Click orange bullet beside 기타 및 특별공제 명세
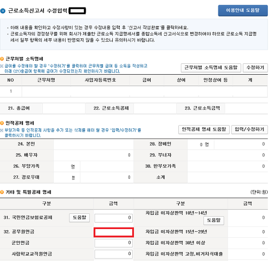The height and width of the screenshot is (261, 271). pos(2,192)
